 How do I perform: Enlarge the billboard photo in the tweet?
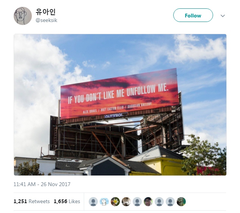120,105
